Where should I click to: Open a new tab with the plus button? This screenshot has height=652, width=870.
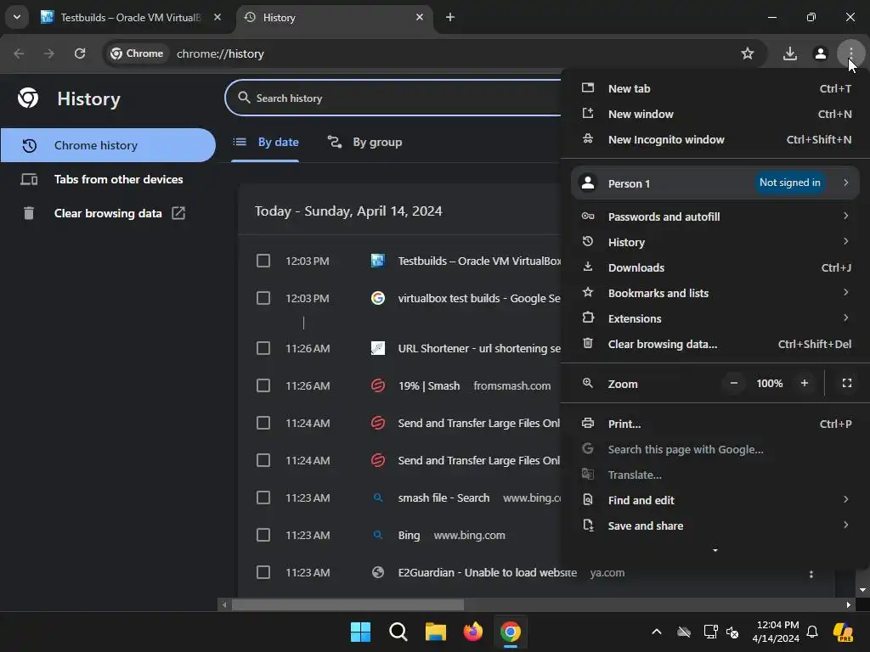[450, 17]
